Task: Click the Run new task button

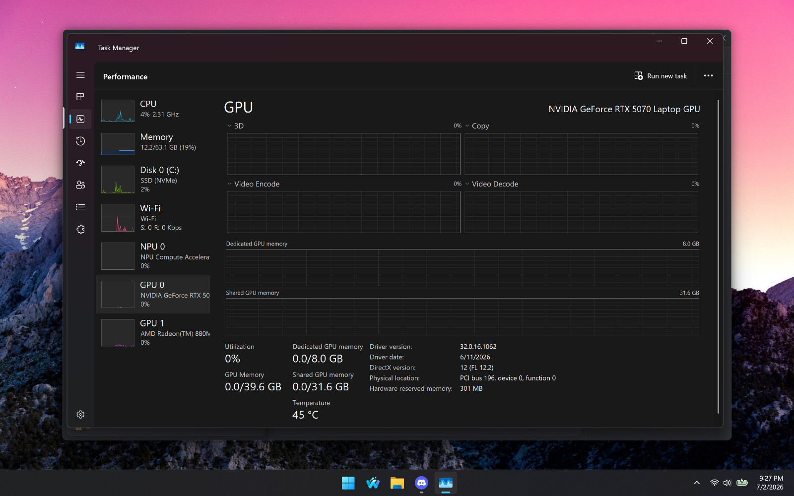Action: (661, 76)
